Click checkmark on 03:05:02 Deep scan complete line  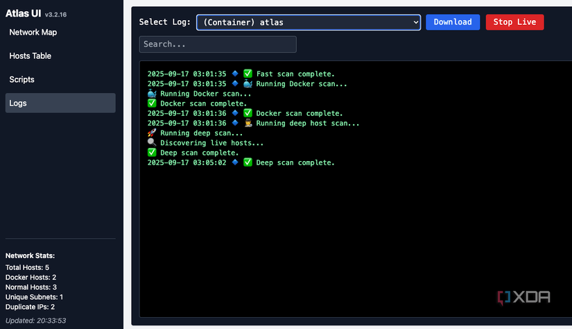pyautogui.click(x=248, y=162)
